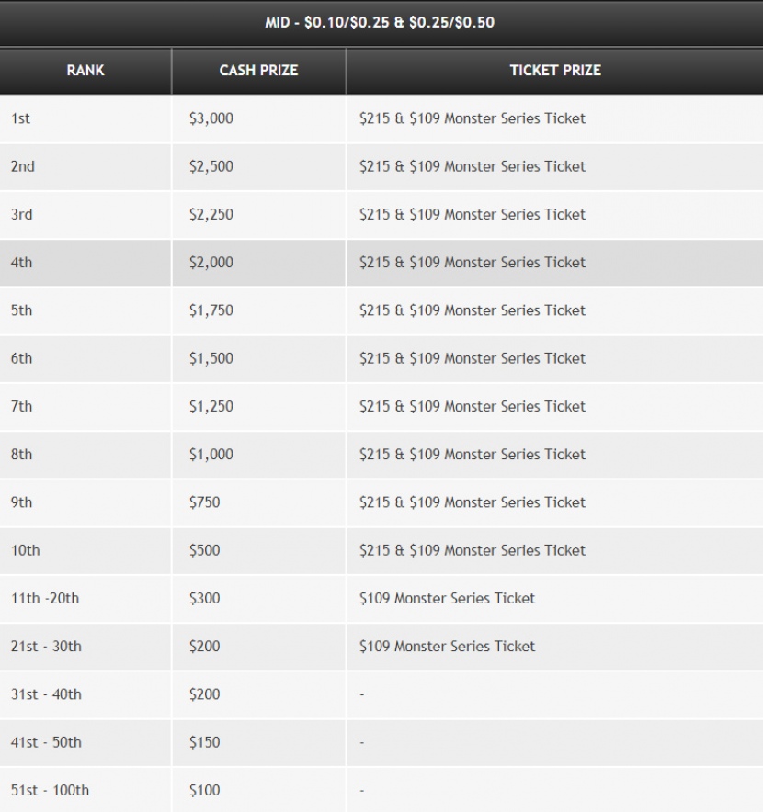763x812 pixels.
Task: Click the CASH PRIZE column header
Action: point(258,71)
